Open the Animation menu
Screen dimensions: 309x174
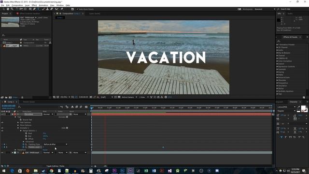(x=43, y=5)
